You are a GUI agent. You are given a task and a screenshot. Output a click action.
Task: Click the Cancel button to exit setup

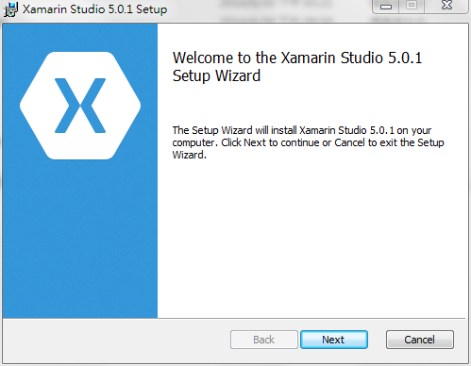(x=420, y=340)
